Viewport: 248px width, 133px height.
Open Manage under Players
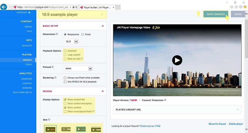point(27,60)
